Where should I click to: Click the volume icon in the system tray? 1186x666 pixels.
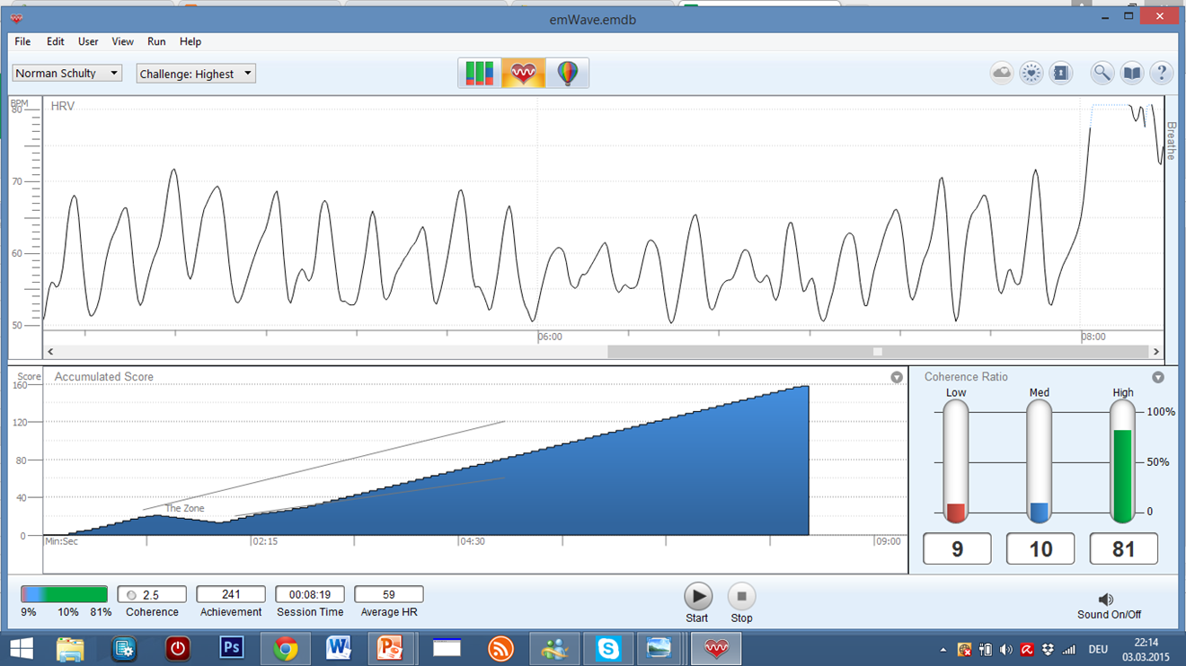(x=1006, y=649)
